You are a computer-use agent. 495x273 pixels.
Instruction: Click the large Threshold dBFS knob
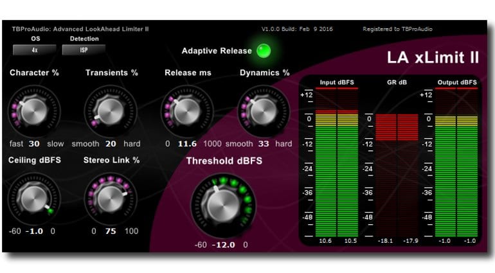[223, 206]
